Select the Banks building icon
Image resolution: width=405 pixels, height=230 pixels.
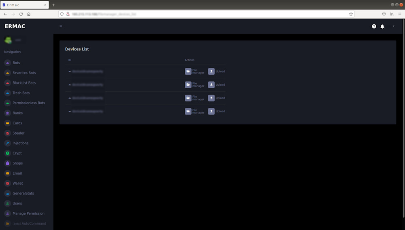click(x=7, y=113)
